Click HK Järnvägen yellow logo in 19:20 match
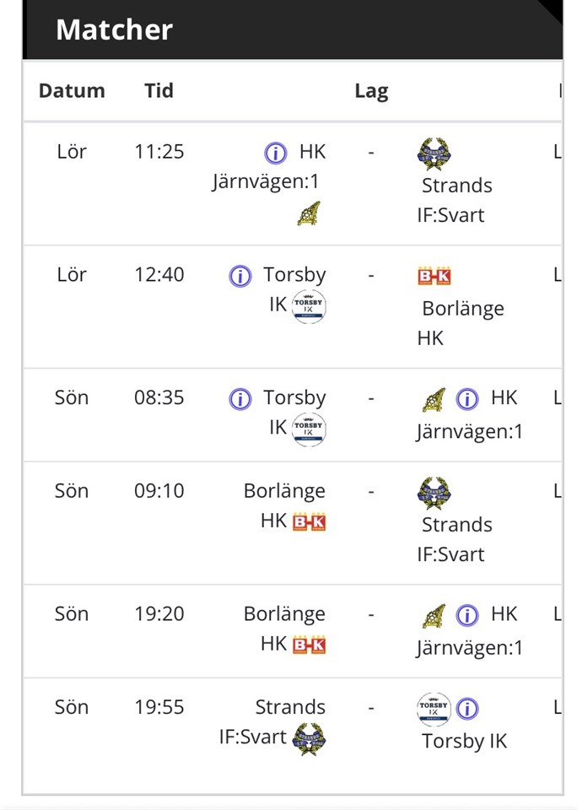577x810 pixels. coord(434,616)
